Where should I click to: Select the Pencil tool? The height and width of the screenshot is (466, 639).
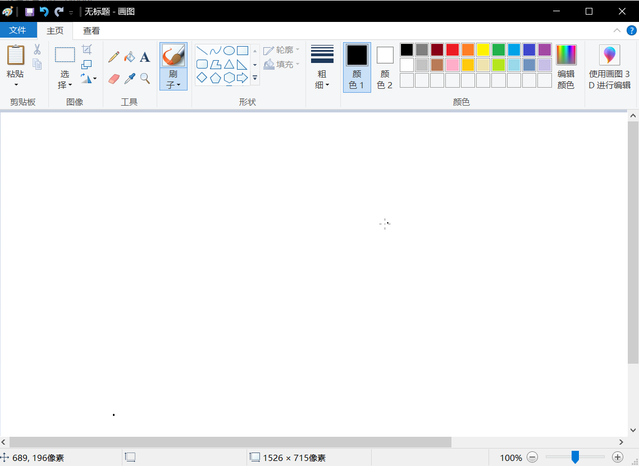coord(113,57)
